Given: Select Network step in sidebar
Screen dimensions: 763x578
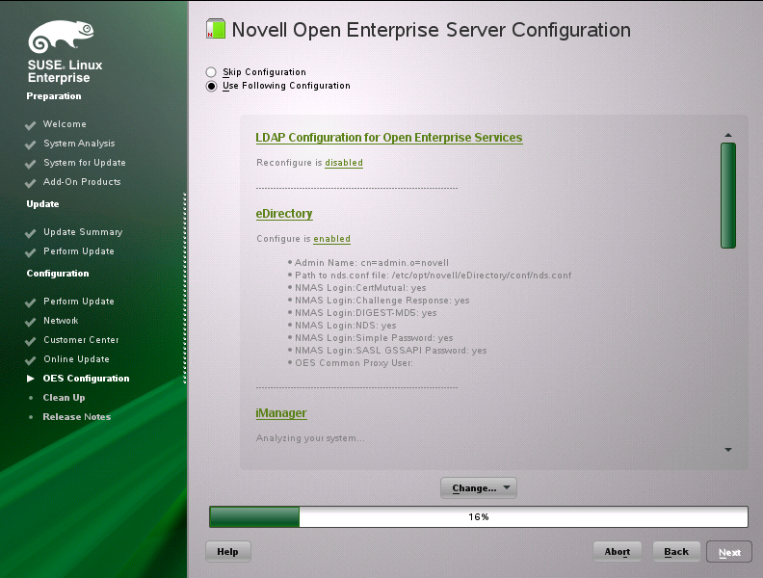Looking at the screenshot, I should [x=61, y=321].
